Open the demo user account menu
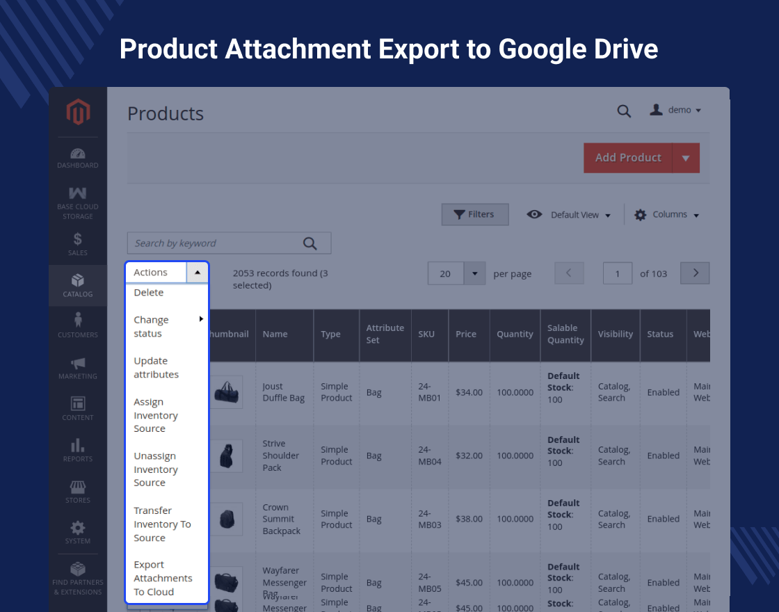Screen dimensions: 779x612 [675, 110]
